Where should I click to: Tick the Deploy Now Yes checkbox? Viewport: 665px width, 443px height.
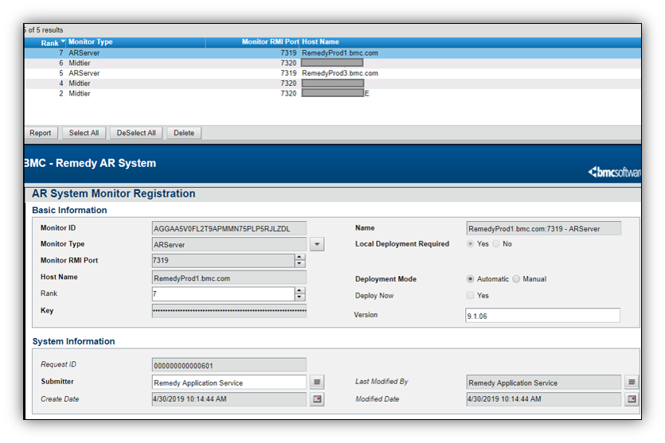coord(471,295)
